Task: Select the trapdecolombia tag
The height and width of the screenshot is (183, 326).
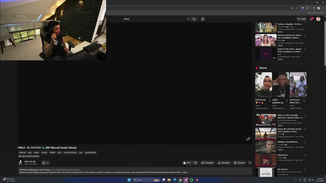Action: pyautogui.click(x=90, y=152)
